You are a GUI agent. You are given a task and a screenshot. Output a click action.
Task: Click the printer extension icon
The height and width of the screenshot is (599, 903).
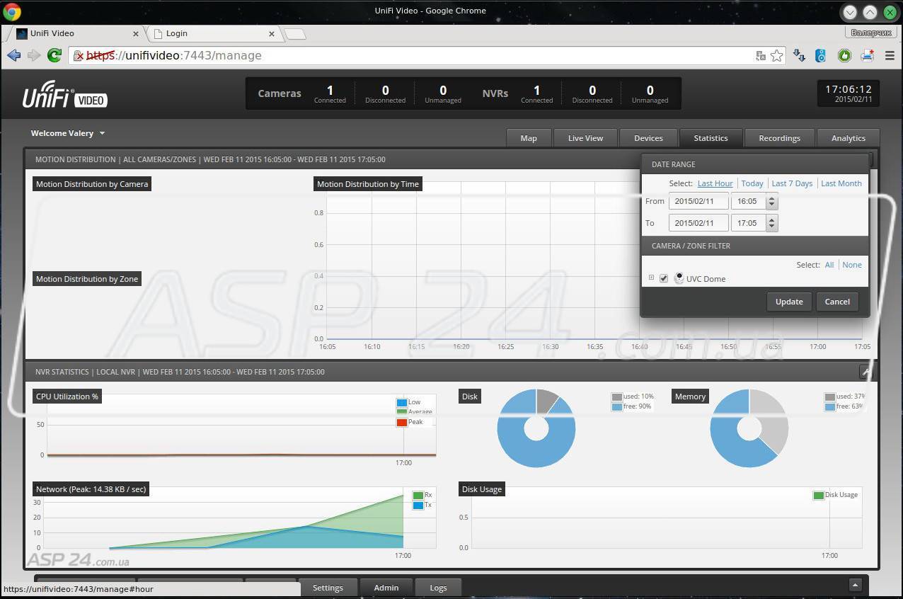(867, 55)
